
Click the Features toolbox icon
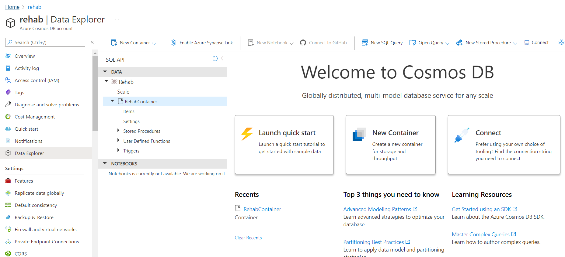(8, 181)
